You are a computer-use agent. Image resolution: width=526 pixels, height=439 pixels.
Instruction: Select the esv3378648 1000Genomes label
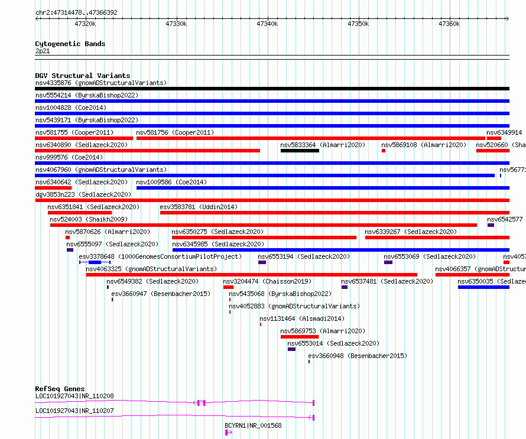160,256
